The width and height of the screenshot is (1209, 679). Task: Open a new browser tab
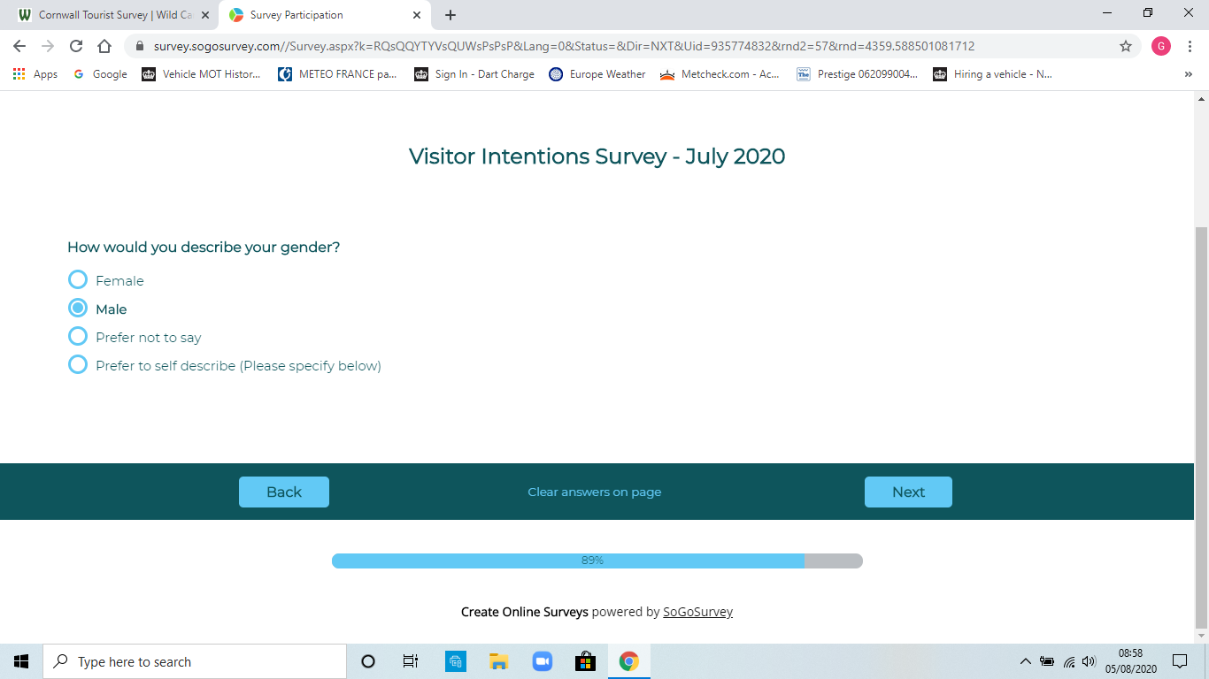pos(450,15)
